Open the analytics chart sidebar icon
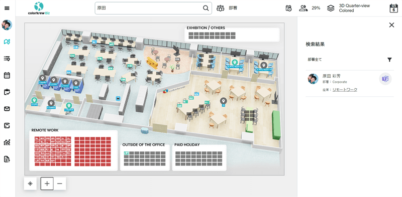This screenshot has width=402, height=197. point(7,142)
